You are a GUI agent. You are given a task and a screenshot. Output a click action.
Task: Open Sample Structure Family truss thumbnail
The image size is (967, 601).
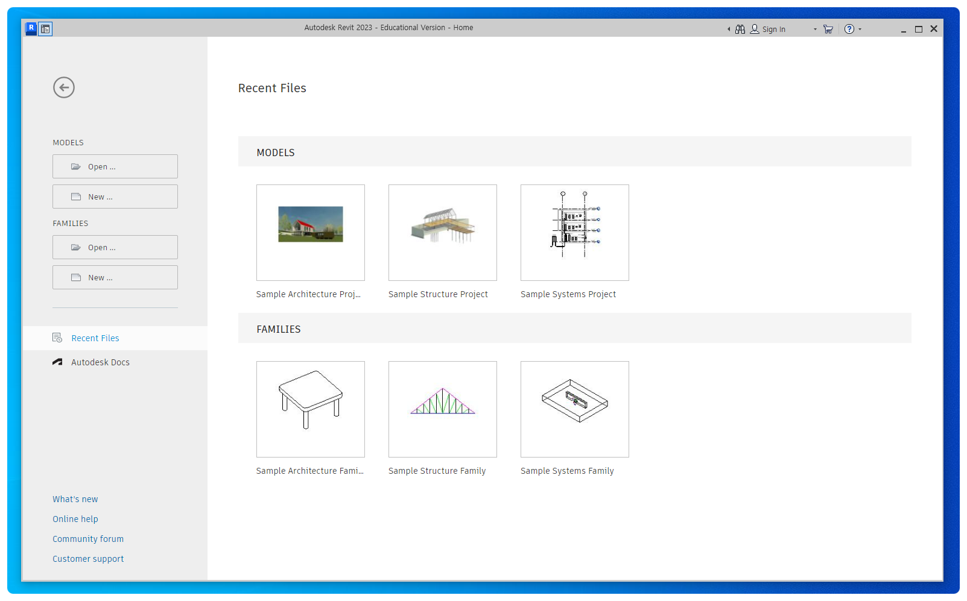click(443, 409)
